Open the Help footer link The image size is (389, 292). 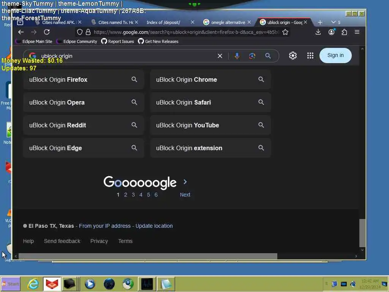pyautogui.click(x=28, y=241)
